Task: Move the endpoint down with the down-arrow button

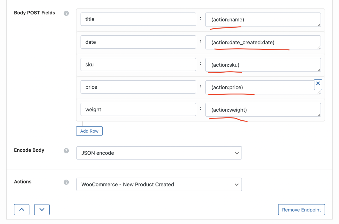Action: [x=42, y=209]
